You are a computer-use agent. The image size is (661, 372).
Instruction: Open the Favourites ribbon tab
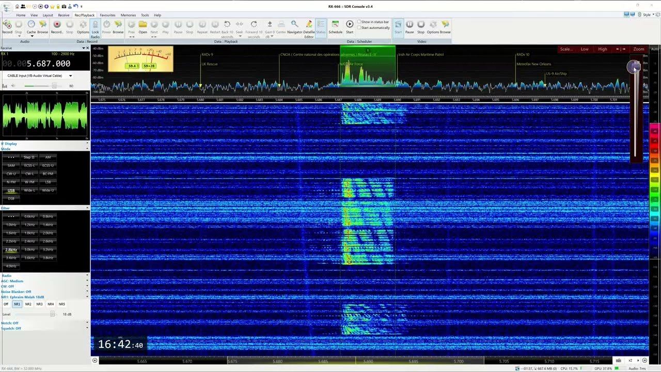(x=107, y=15)
